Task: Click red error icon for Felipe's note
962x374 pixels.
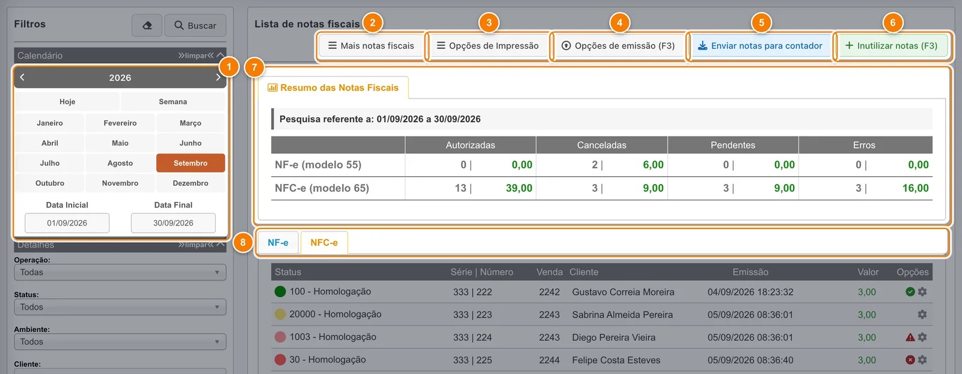Action: (x=910, y=360)
